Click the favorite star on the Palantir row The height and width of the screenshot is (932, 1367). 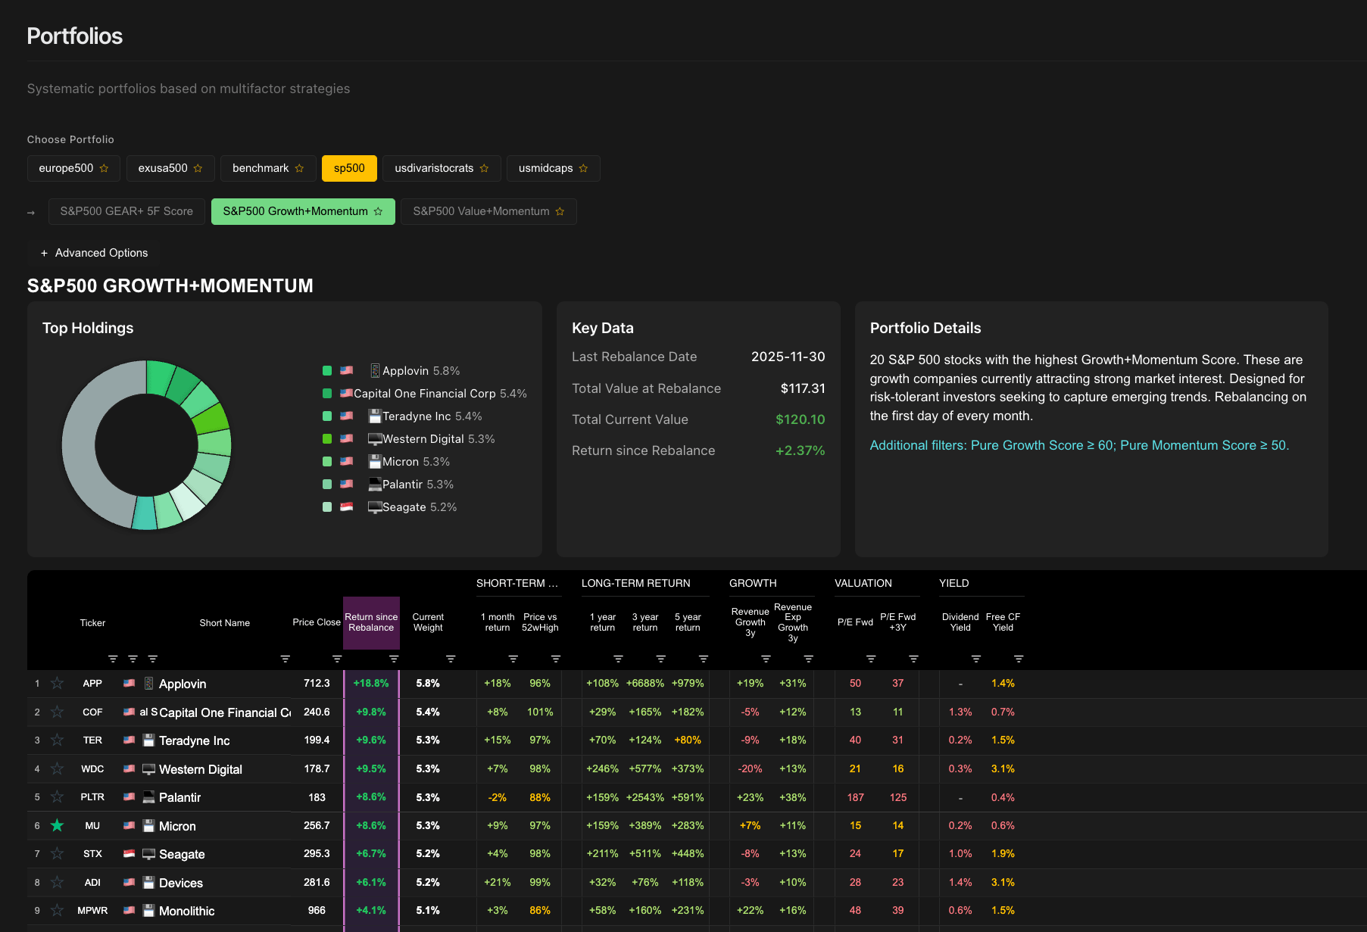click(57, 797)
